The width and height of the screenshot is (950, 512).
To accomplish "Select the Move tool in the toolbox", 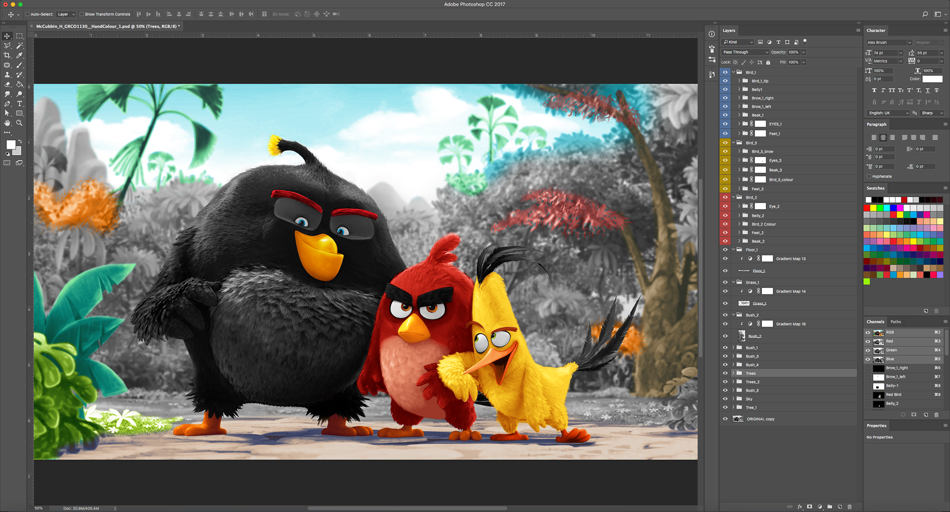I will [7, 36].
